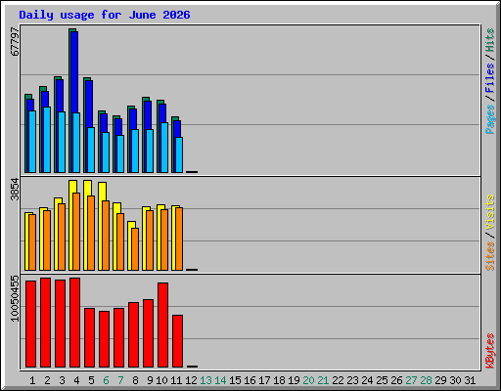Click day label "29" on the x-axis
The height and width of the screenshot is (391, 501).
tap(440, 380)
